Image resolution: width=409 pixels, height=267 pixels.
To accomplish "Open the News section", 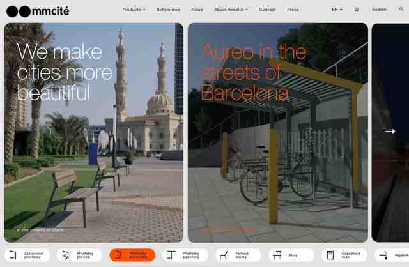I will click(197, 10).
